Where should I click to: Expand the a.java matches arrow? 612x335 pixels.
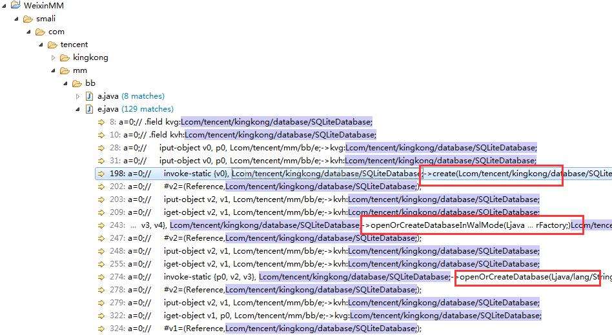[77, 96]
